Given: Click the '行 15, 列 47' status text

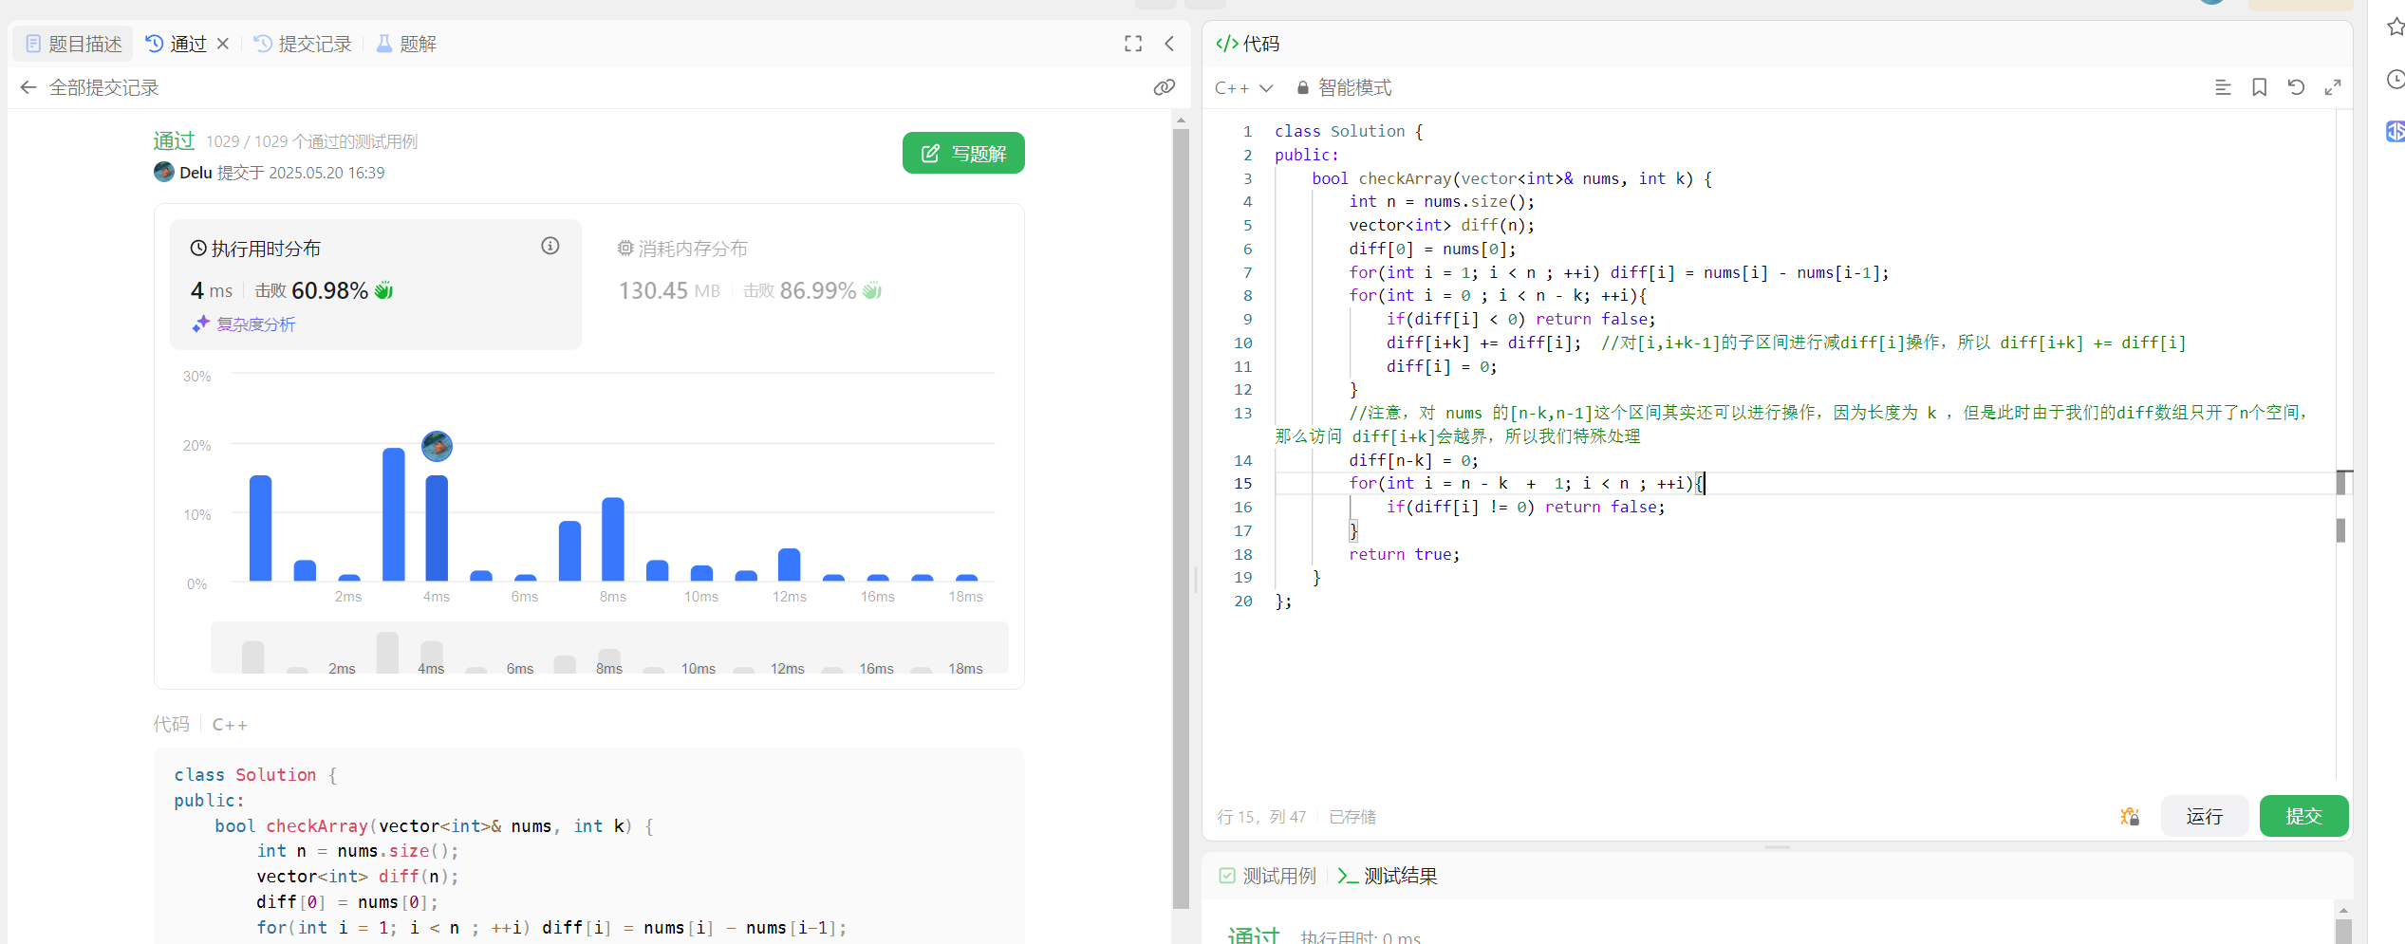Looking at the screenshot, I should [x=1261, y=817].
